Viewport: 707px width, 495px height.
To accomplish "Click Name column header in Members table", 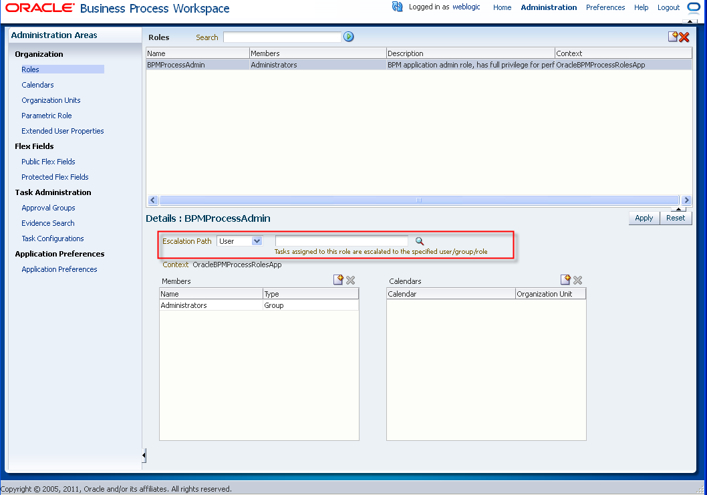I will coord(211,294).
